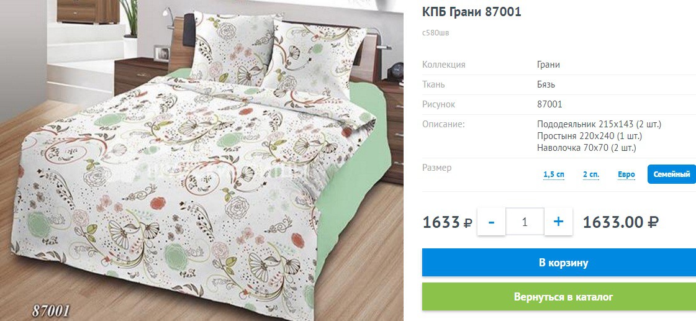Click the КПБ Грани 87001 title

[471, 12]
